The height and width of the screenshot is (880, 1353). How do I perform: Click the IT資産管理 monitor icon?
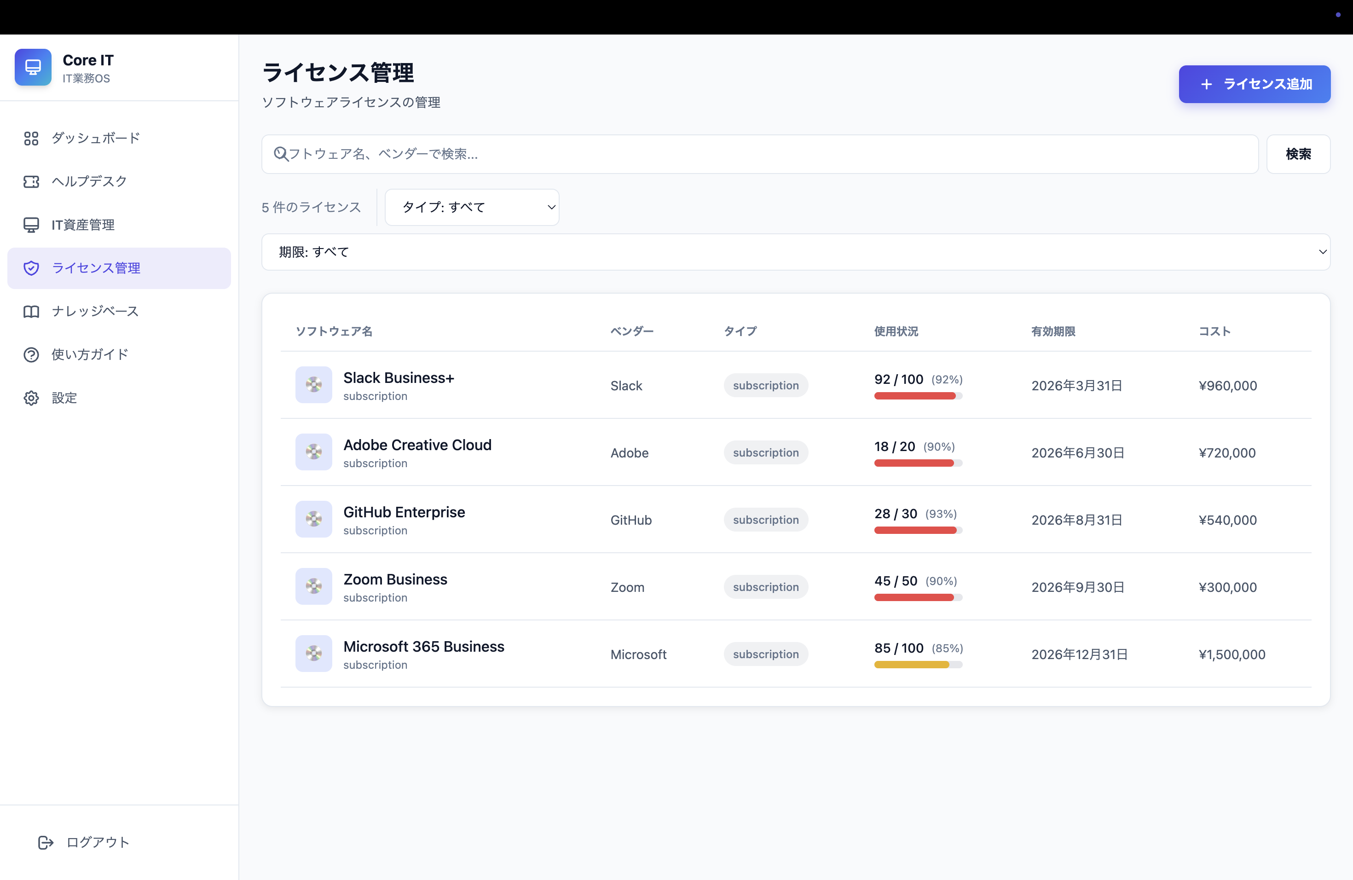pos(31,225)
